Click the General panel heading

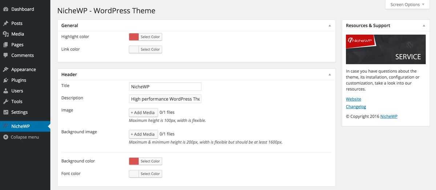[70, 25]
